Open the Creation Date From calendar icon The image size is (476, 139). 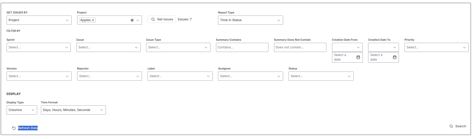click(x=358, y=57)
